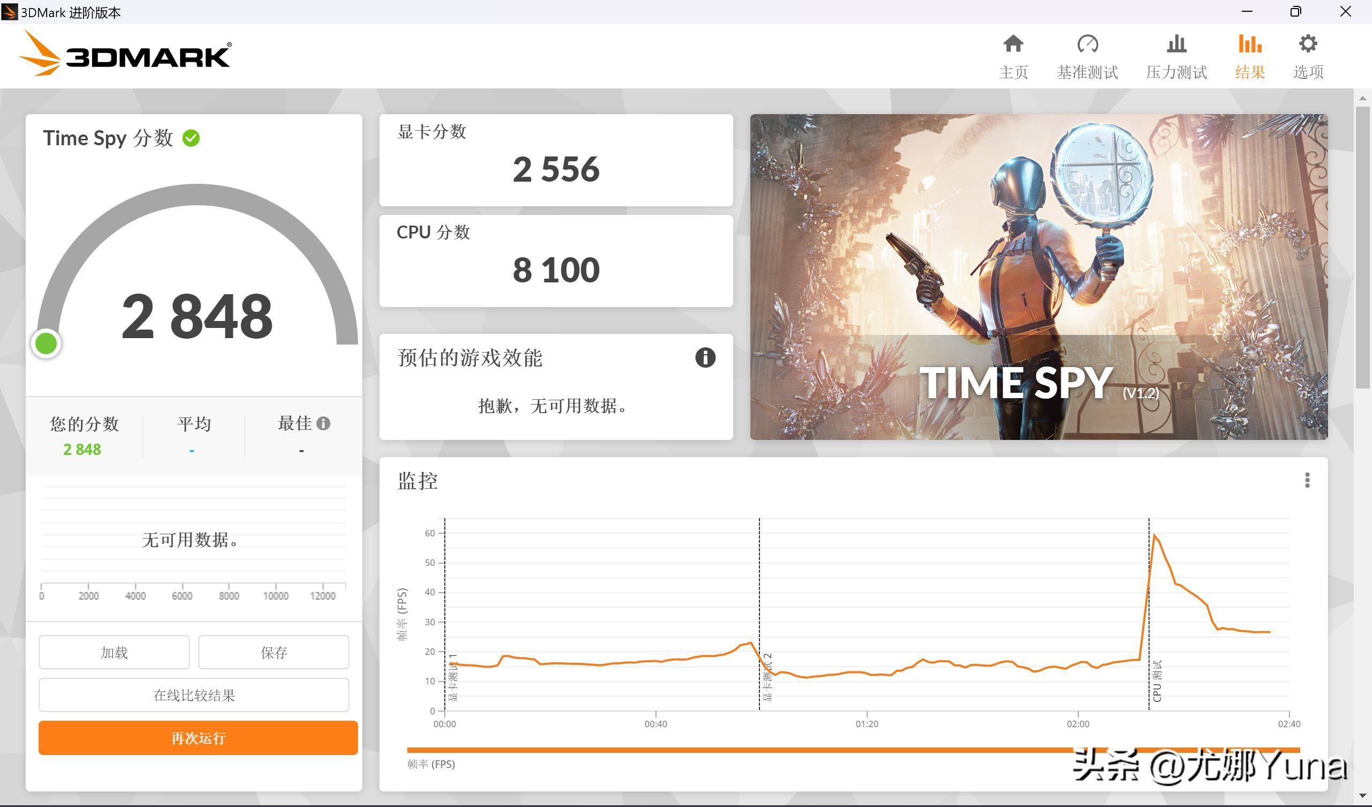Click the scroll-down arrow of the vertical scrollbar

click(1362, 796)
